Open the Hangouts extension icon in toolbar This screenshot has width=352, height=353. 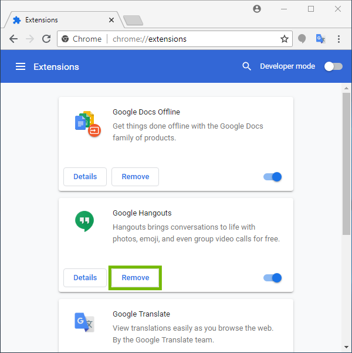302,39
